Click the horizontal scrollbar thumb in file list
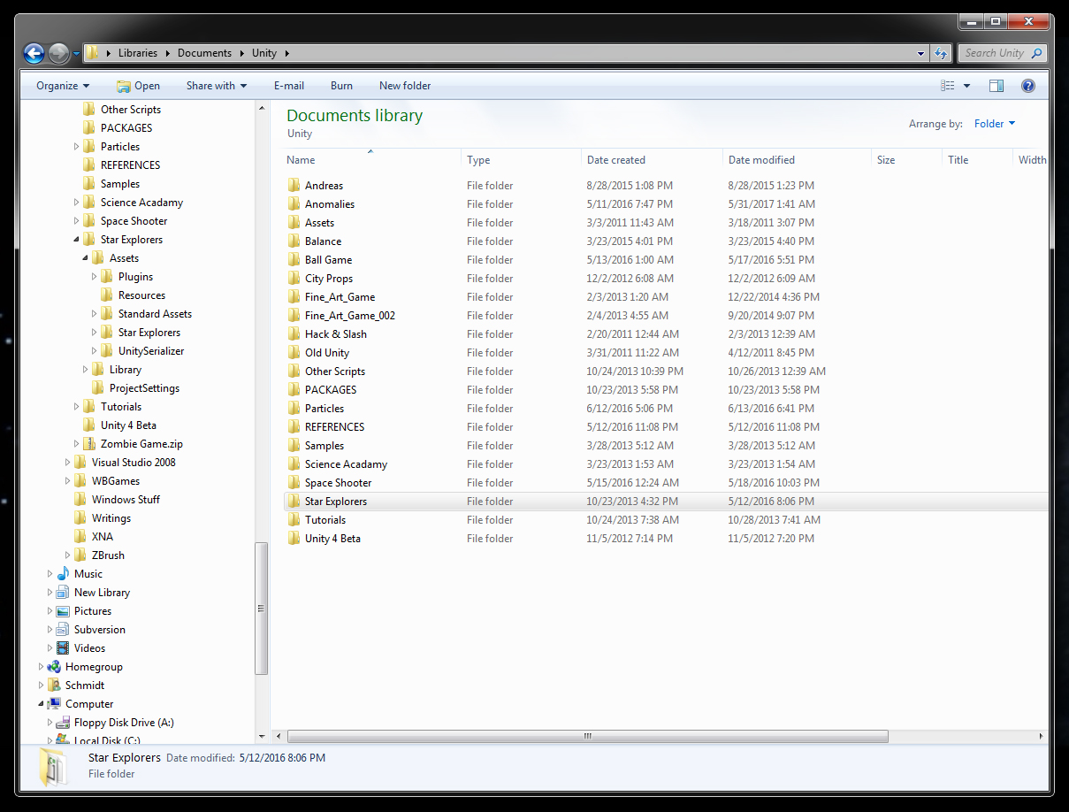 (x=588, y=736)
